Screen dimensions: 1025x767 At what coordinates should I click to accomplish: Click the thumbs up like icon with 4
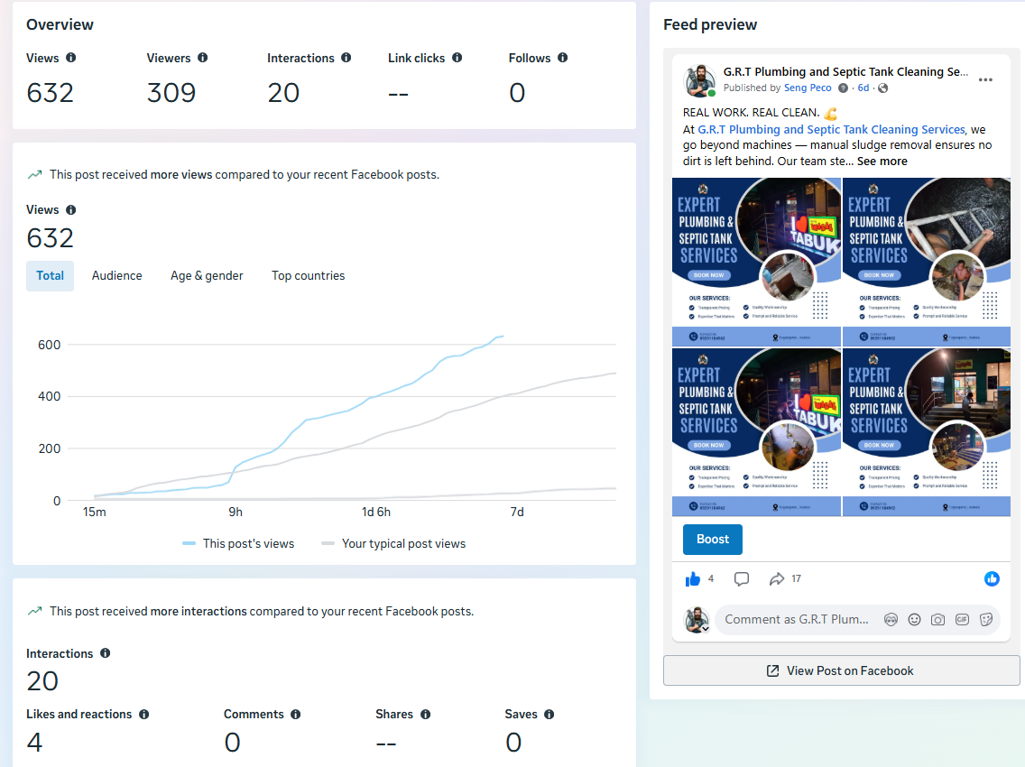[693, 579]
